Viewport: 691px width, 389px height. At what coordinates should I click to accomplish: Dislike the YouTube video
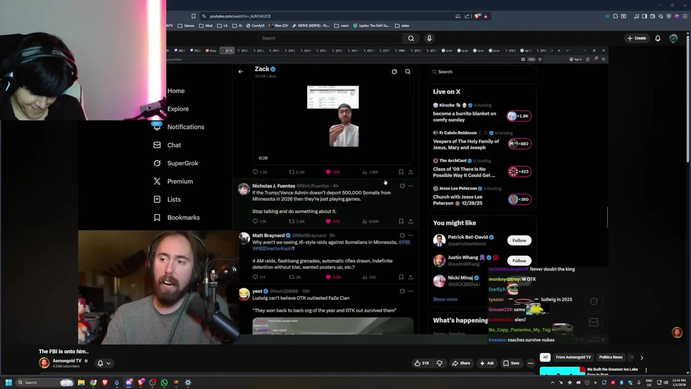pyautogui.click(x=439, y=363)
